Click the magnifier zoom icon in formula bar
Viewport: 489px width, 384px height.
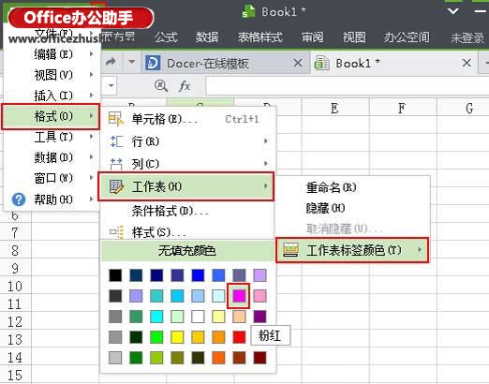click(x=161, y=85)
